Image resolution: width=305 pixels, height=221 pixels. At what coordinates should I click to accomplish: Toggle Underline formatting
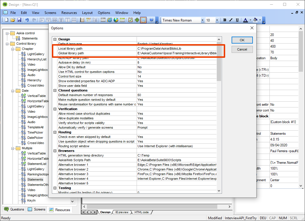click(x=237, y=20)
